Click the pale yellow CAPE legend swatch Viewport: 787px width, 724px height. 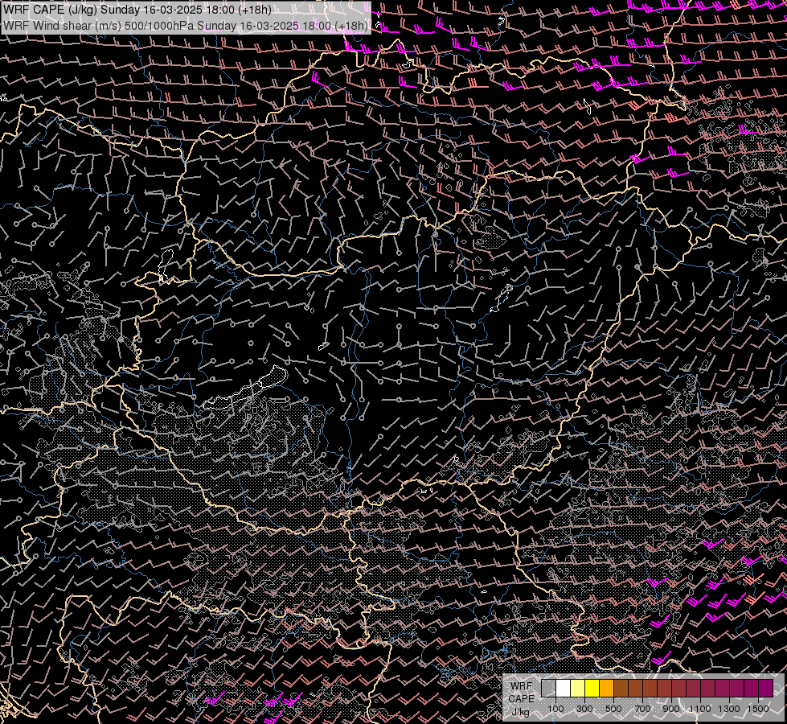pos(578,689)
